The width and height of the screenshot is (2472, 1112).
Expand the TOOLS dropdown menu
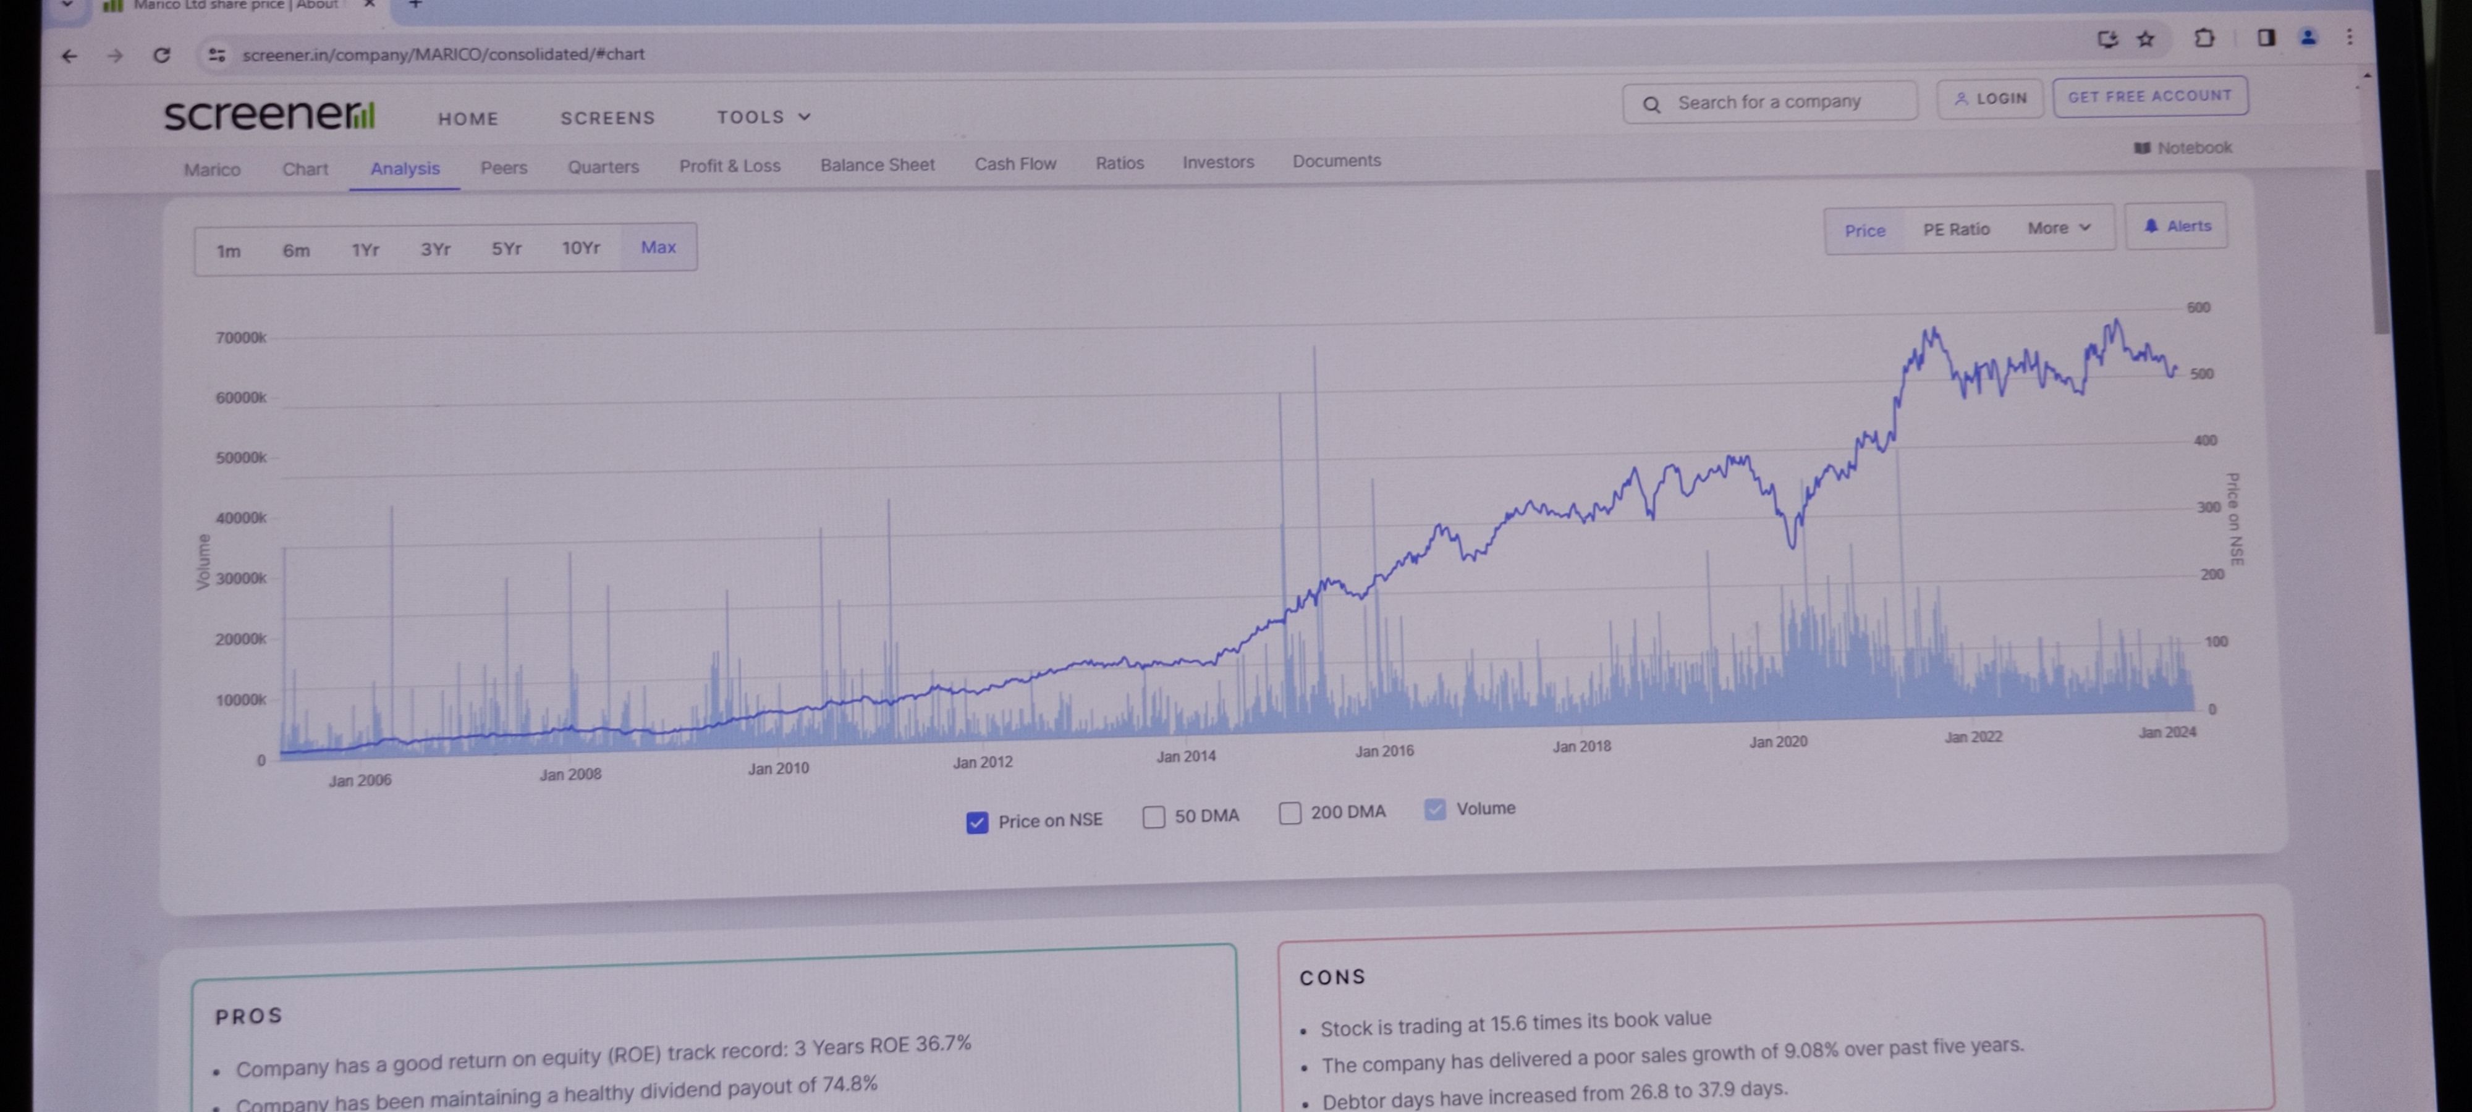pos(764,117)
